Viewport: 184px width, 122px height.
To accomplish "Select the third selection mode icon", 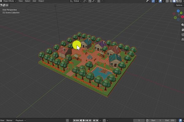I will click(7, 5).
